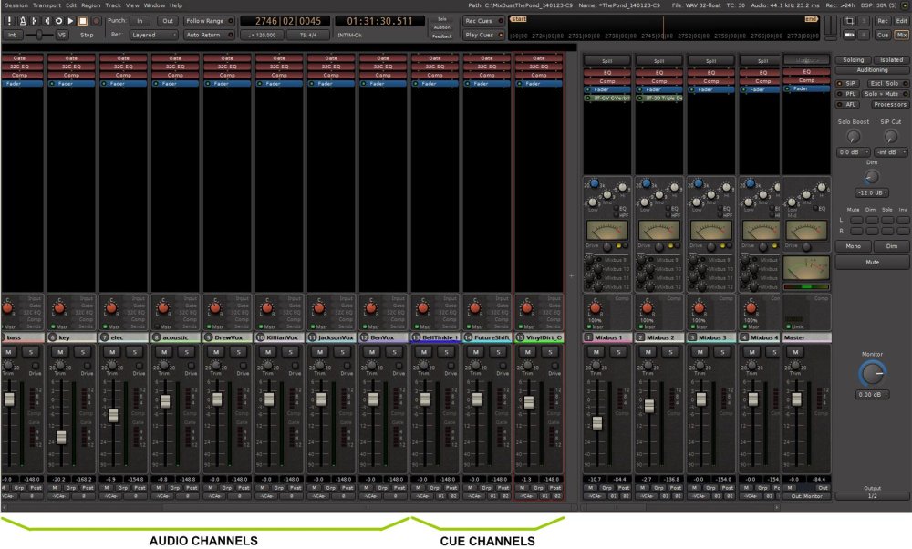The image size is (912, 549).
Task: Open the Dim level dropdown showing -12.0 dB
Action: [x=871, y=192]
